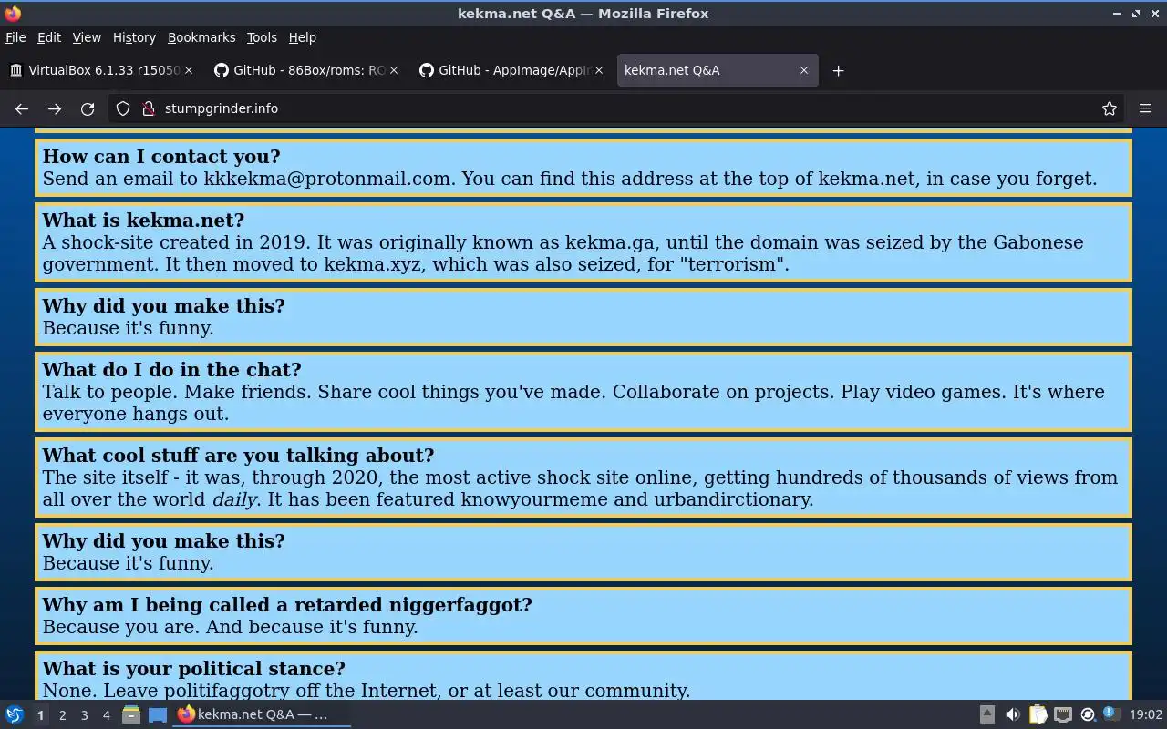The height and width of the screenshot is (729, 1167).
Task: Open the Firefox hamburger menu
Action: tap(1145, 108)
